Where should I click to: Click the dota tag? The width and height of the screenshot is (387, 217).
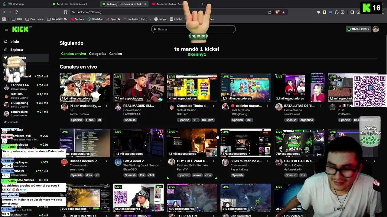point(89,175)
